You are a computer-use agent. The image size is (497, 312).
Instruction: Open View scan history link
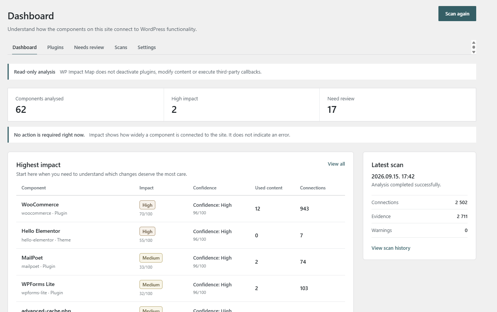[x=391, y=248]
